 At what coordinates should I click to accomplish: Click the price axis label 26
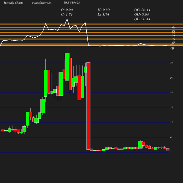point(171,78)
